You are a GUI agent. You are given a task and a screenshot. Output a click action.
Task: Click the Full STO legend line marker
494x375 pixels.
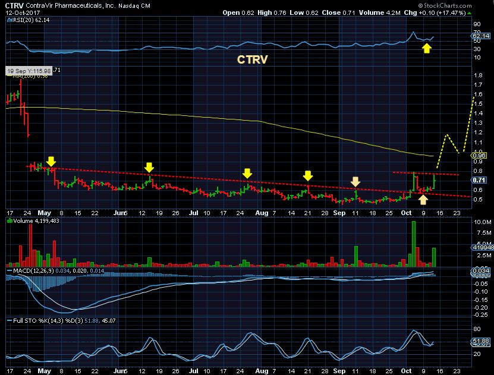[10, 320]
